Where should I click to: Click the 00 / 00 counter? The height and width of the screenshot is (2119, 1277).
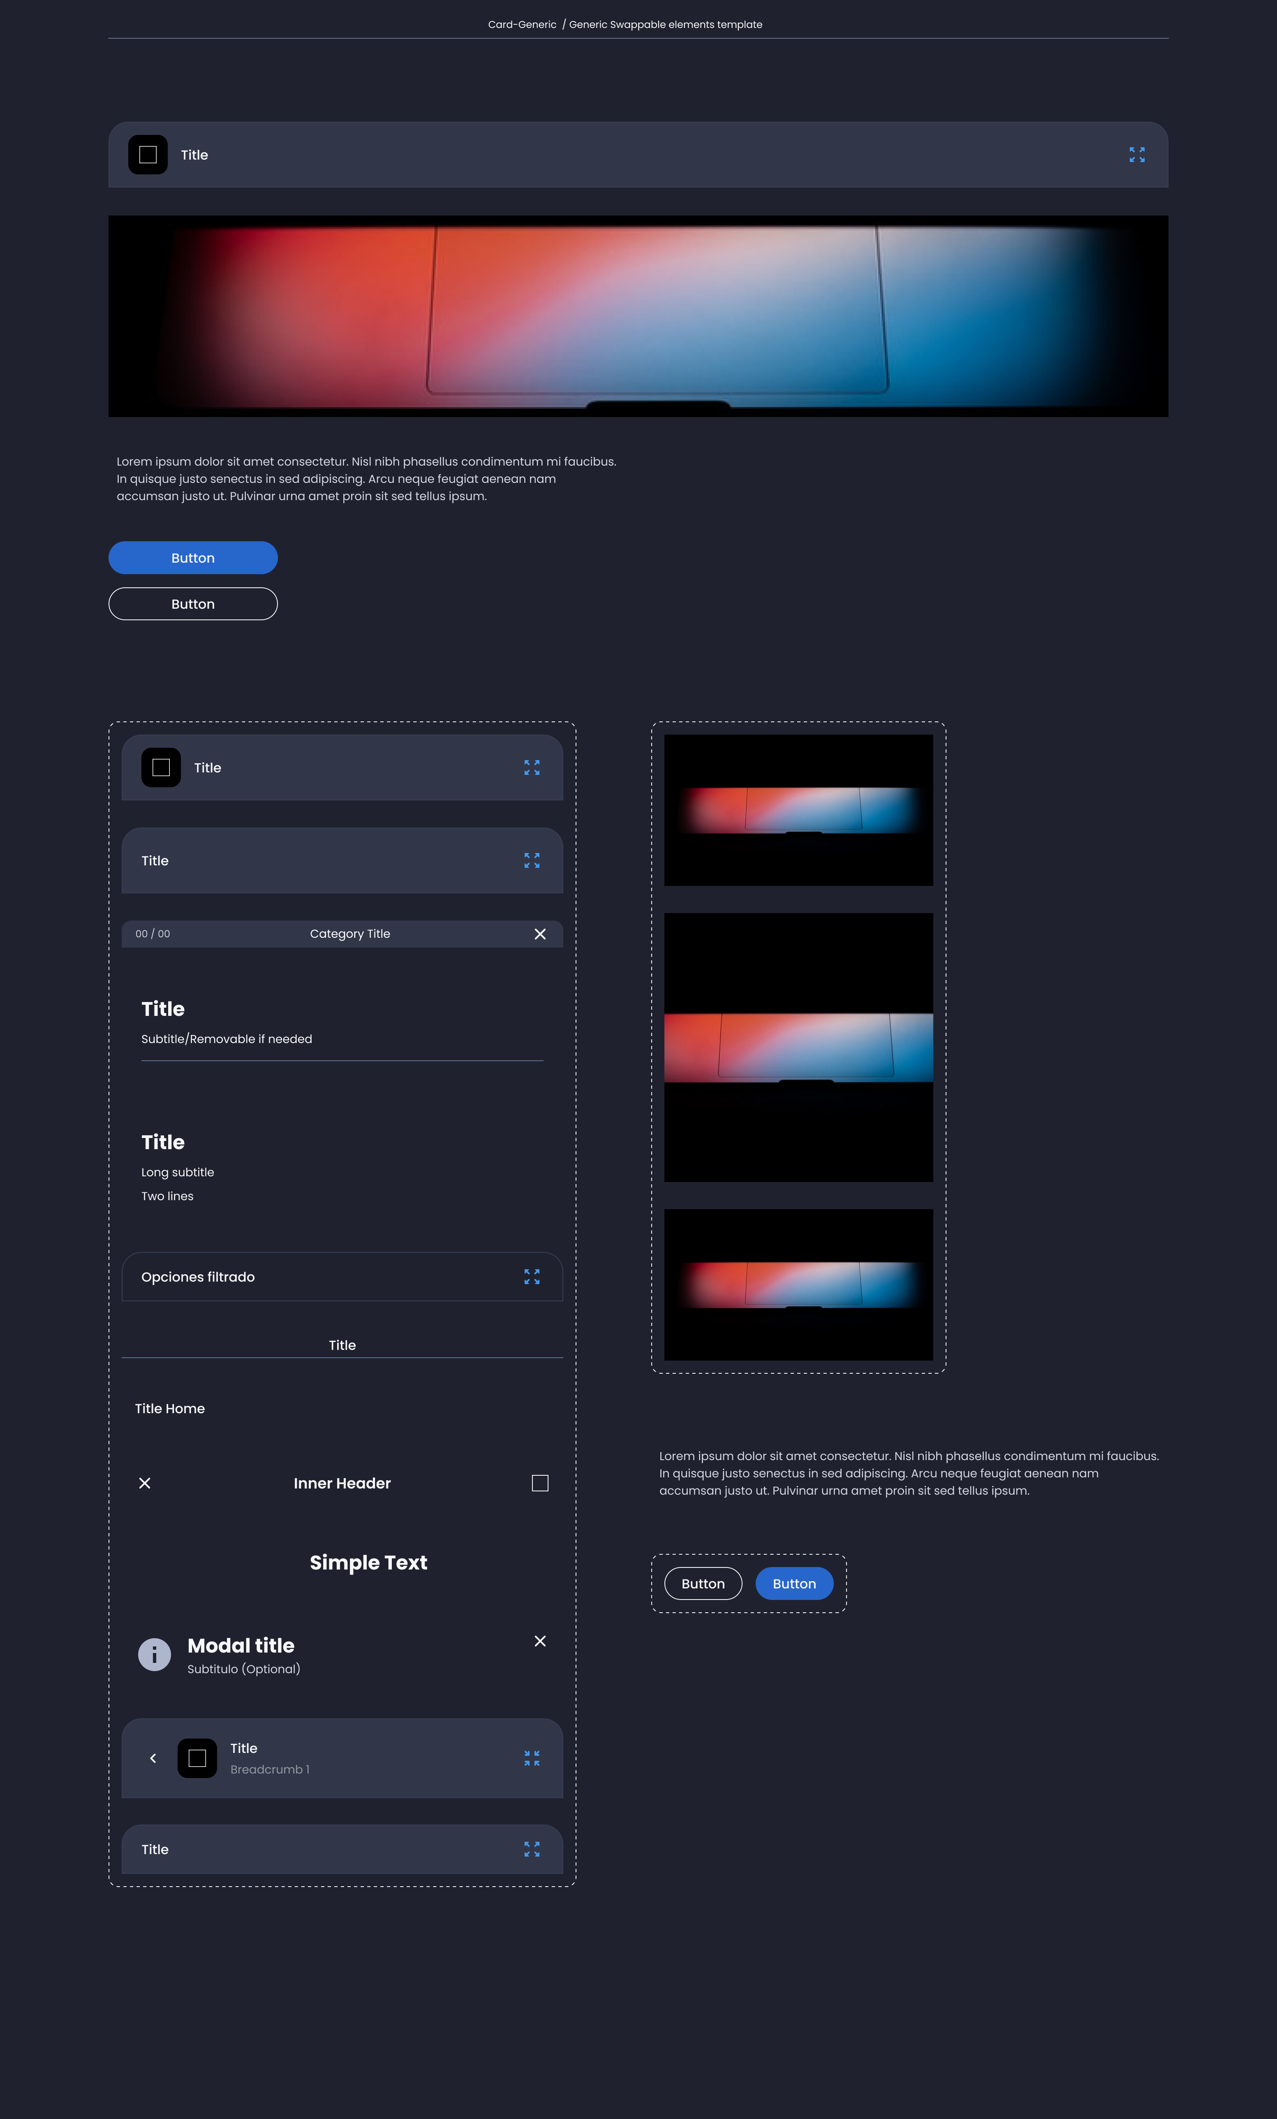[x=152, y=934]
